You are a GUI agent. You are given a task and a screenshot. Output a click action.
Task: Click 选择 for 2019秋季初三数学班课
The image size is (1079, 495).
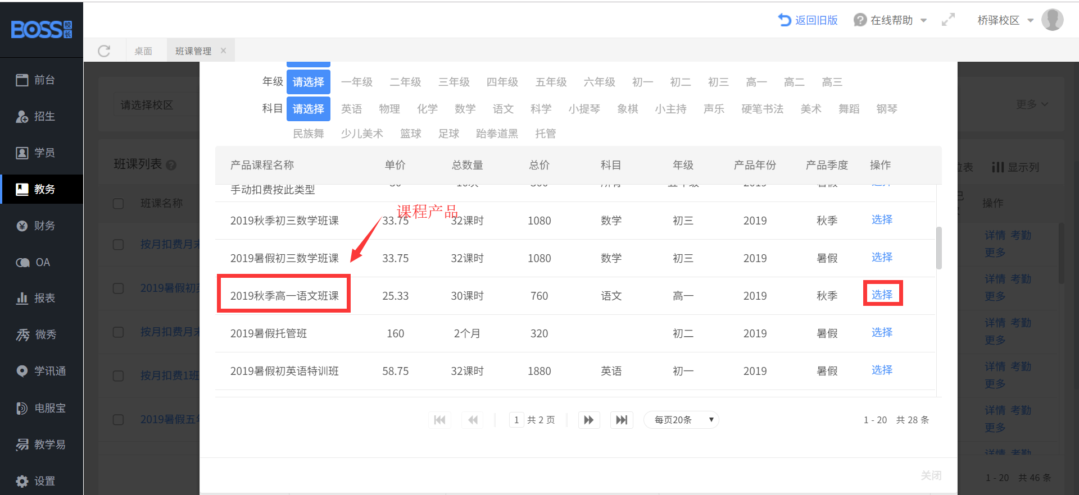(882, 219)
